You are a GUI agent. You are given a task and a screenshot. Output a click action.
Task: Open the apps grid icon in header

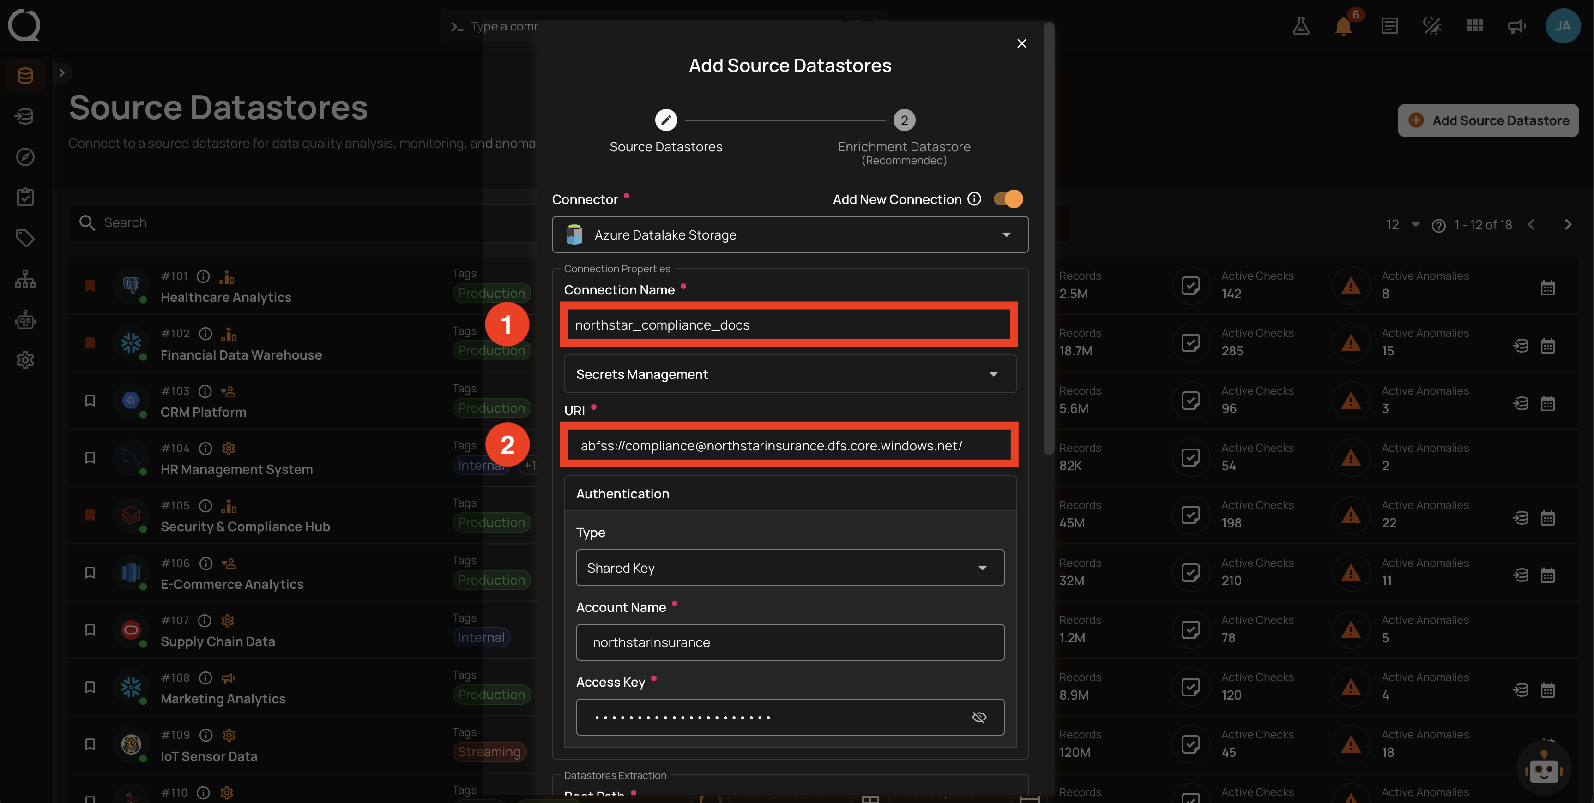pos(1475,26)
